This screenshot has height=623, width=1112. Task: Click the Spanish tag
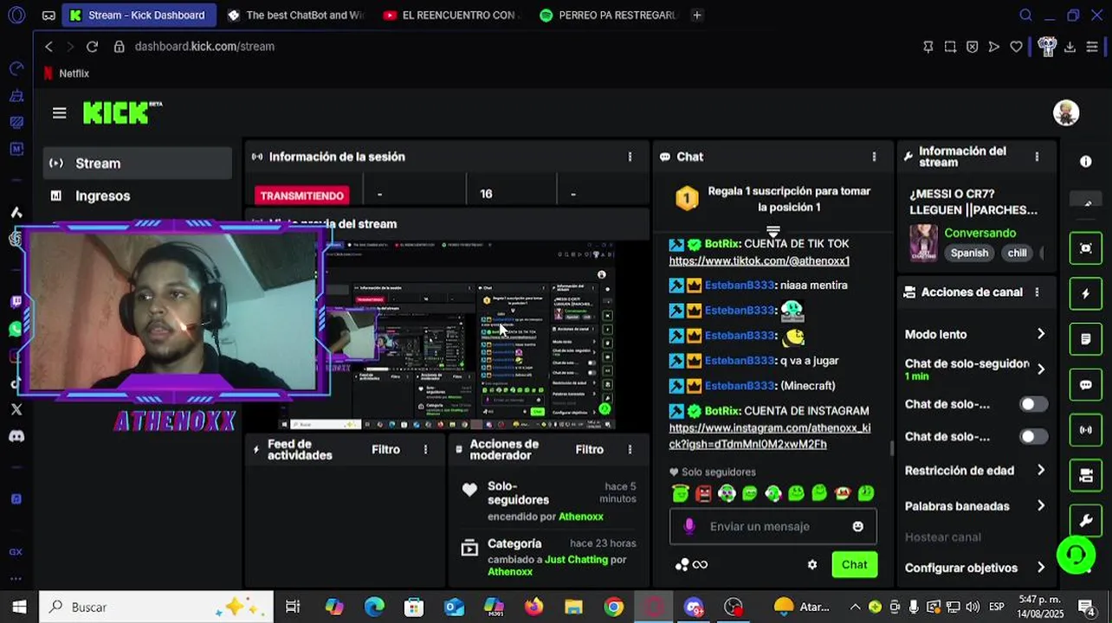pos(969,253)
